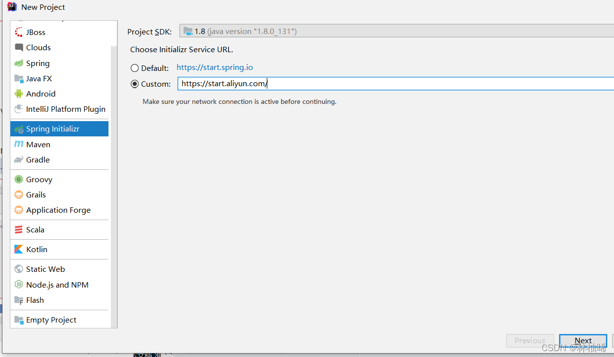The width and height of the screenshot is (614, 357).
Task: Click the Groovy G icon
Action: click(19, 179)
